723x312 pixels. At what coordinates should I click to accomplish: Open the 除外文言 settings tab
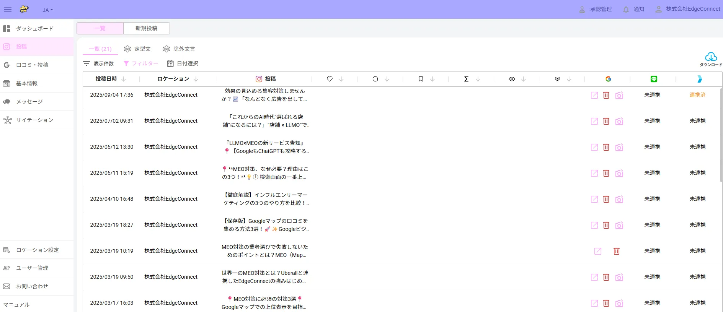pos(179,49)
